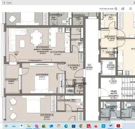Click the living room label A14/19/24/29.5
135x129 pixels.
click(43, 47)
